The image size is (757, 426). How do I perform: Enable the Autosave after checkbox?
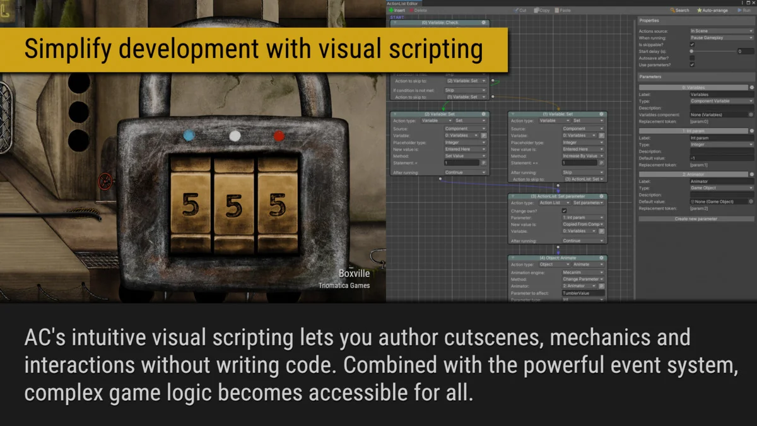(692, 58)
